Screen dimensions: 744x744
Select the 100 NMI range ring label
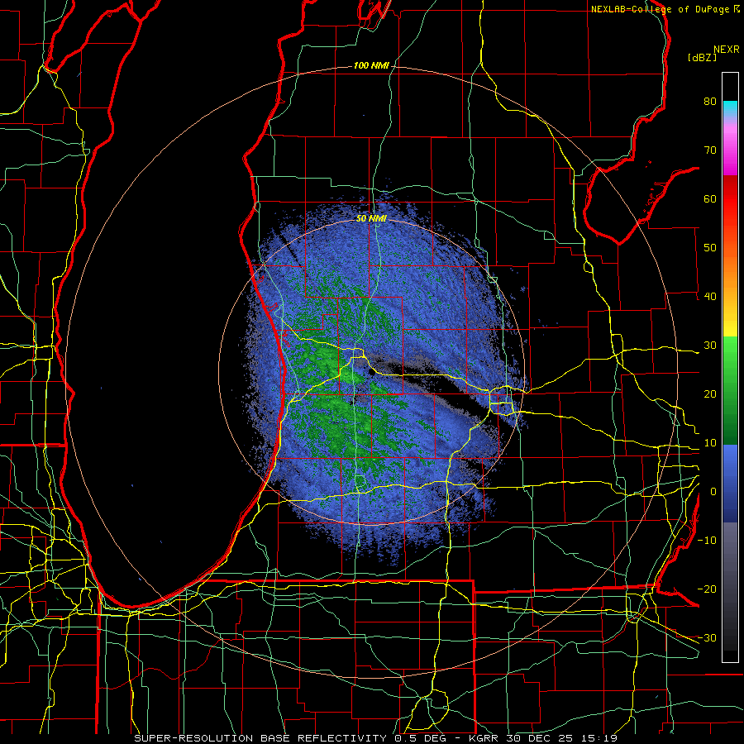click(371, 65)
